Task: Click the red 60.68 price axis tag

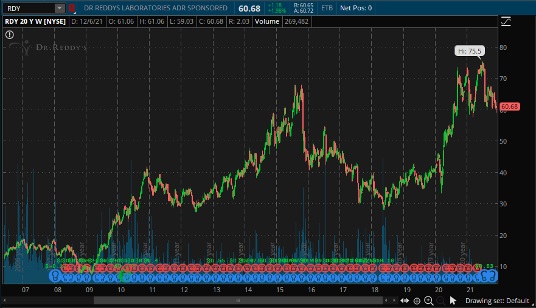Action: click(510, 107)
